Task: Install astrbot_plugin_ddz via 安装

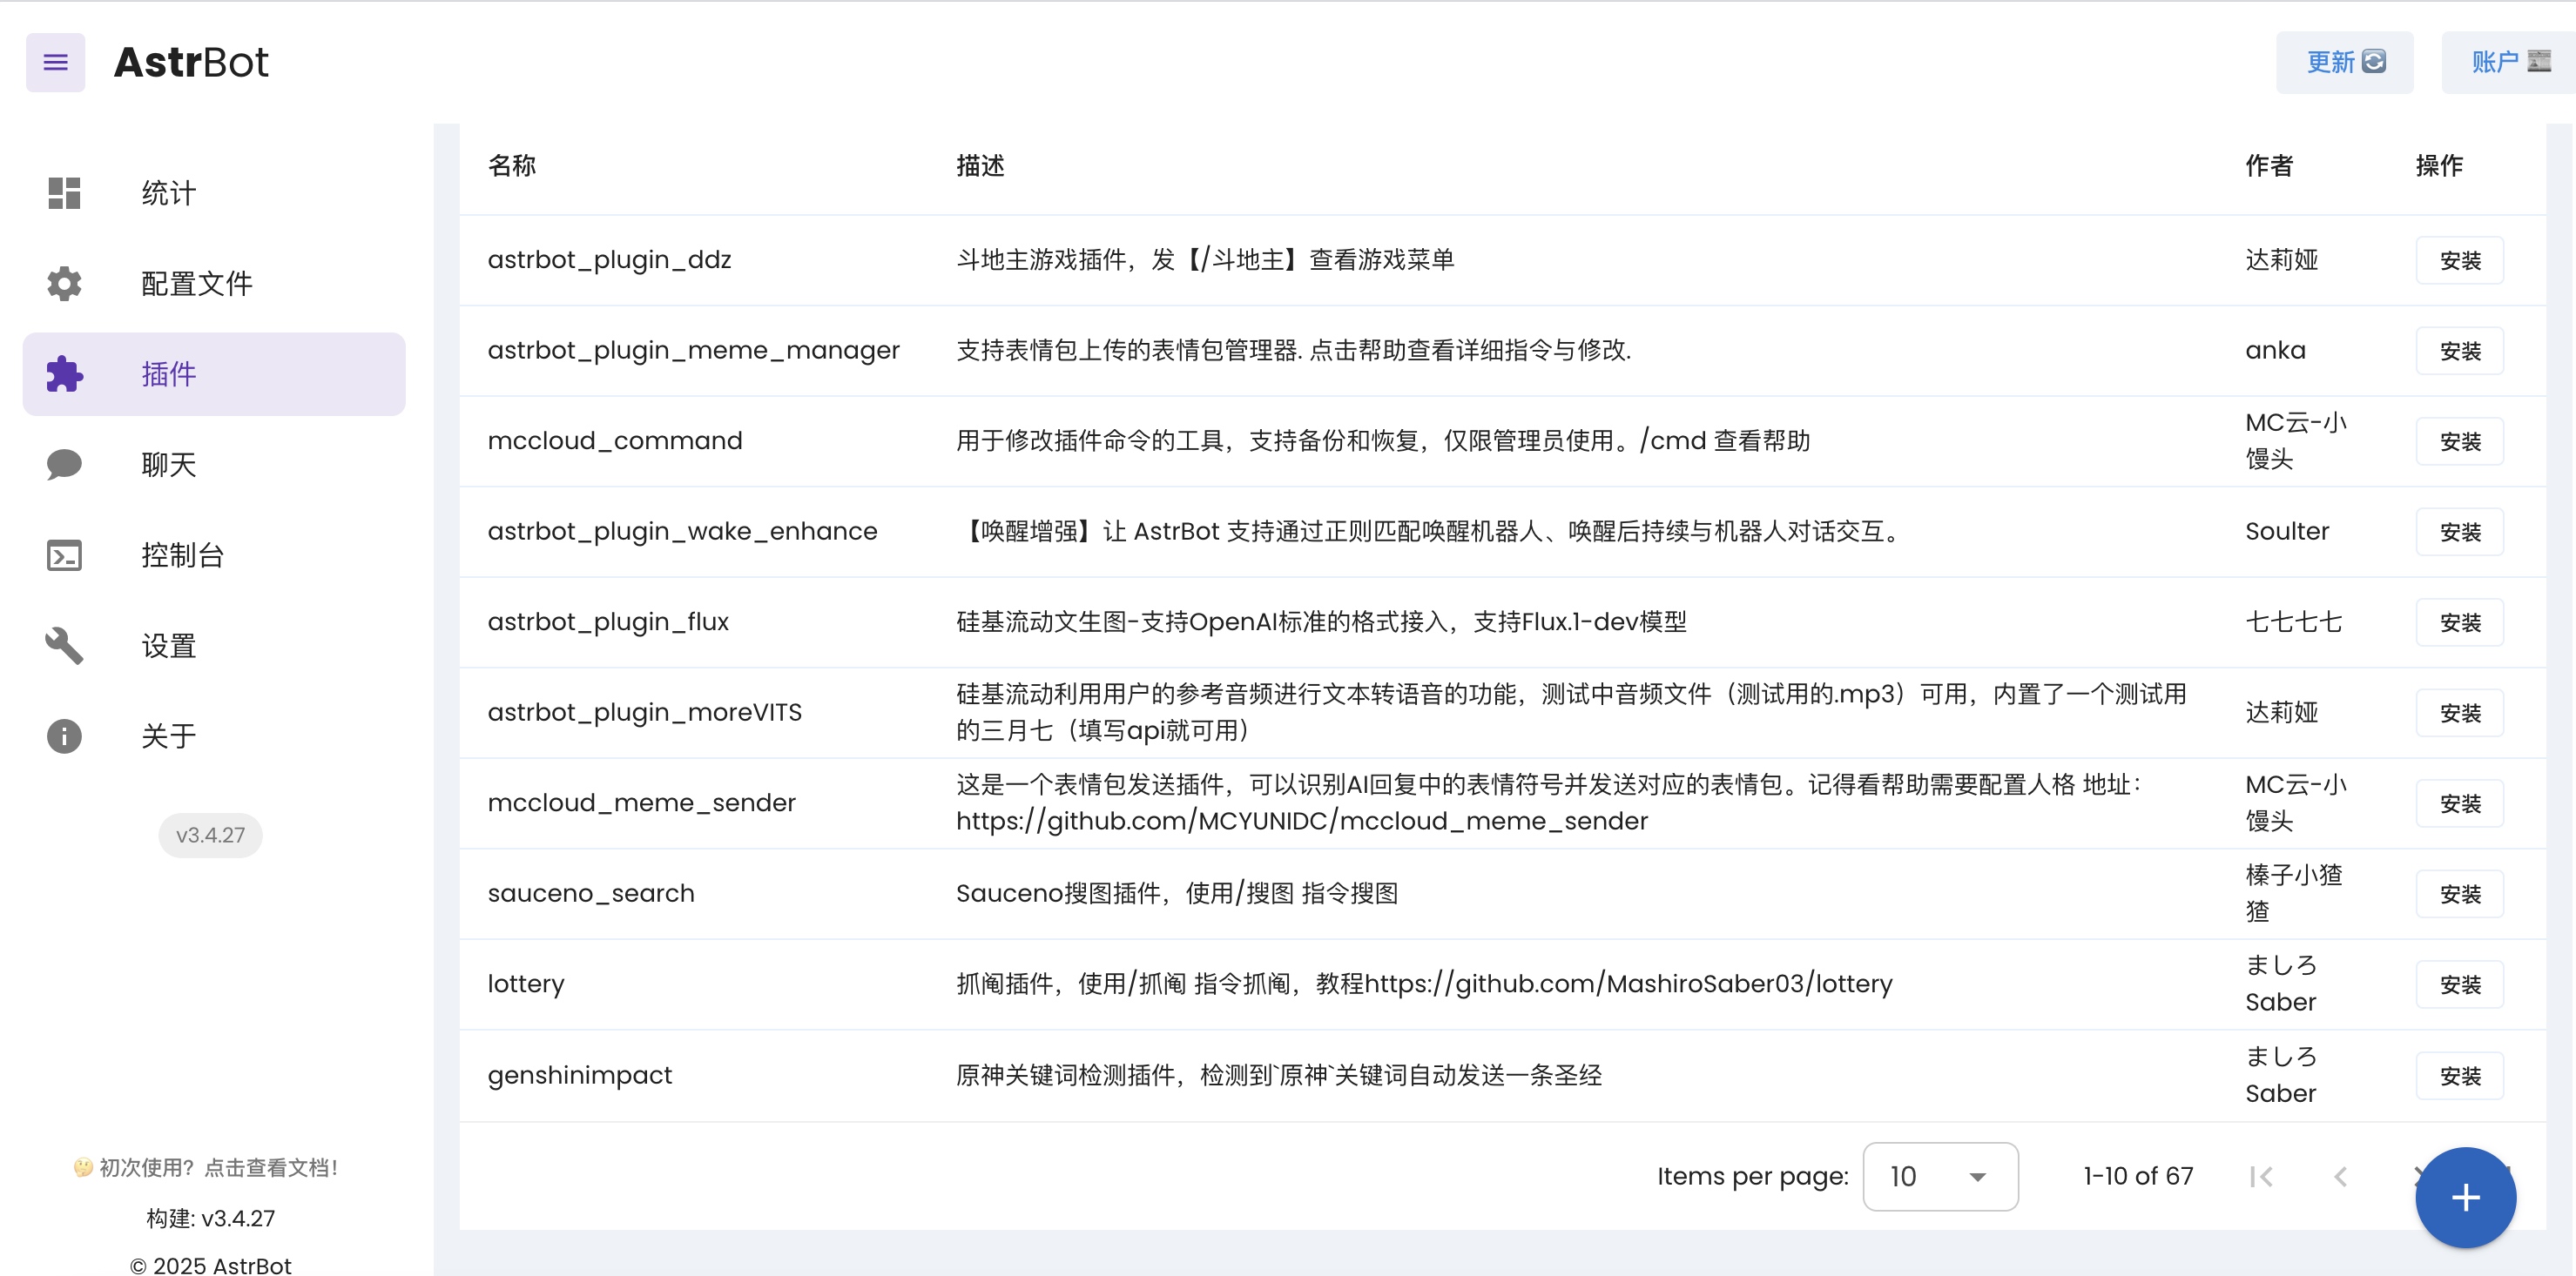Action: (2459, 261)
